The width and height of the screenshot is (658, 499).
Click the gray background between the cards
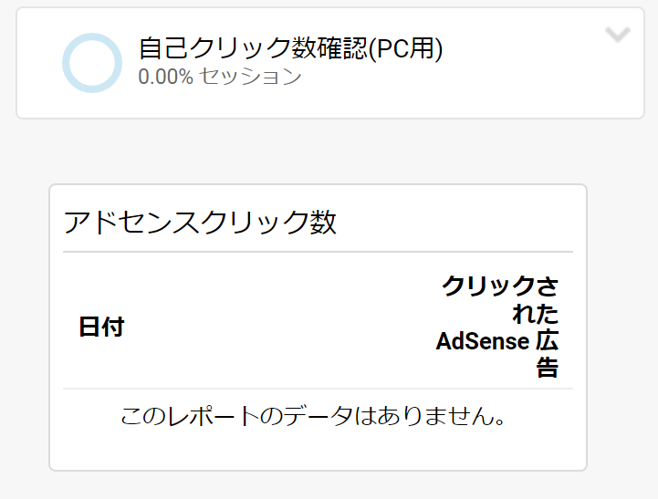click(329, 151)
